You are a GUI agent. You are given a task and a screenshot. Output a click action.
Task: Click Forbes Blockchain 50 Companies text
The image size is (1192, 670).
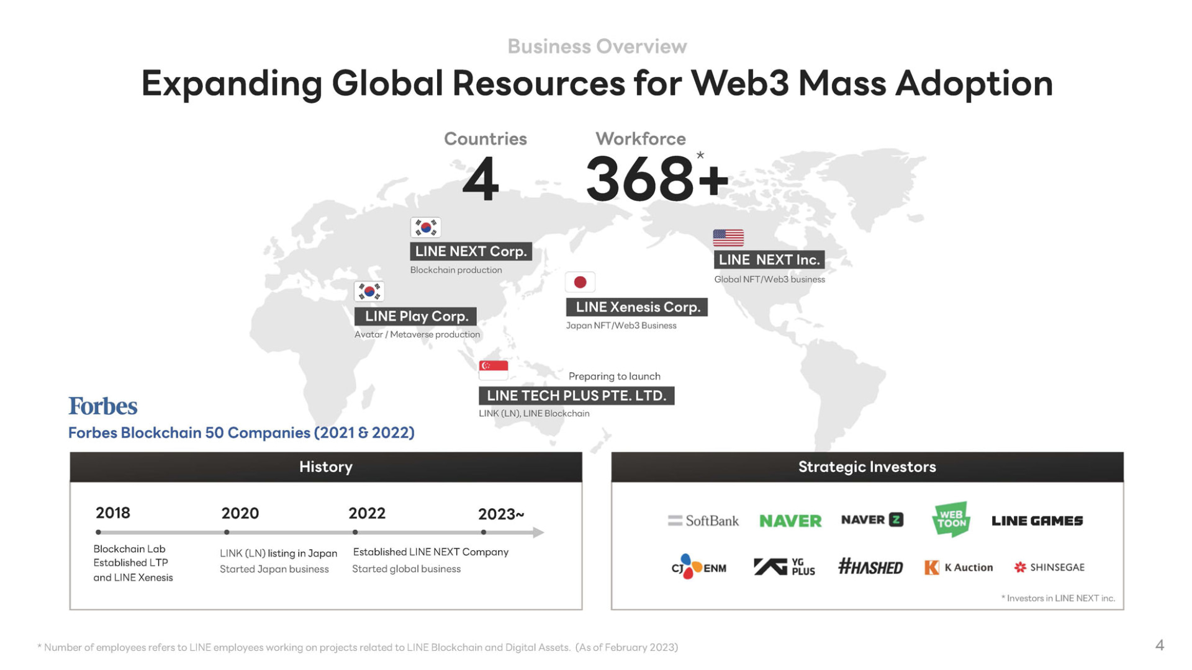click(241, 433)
